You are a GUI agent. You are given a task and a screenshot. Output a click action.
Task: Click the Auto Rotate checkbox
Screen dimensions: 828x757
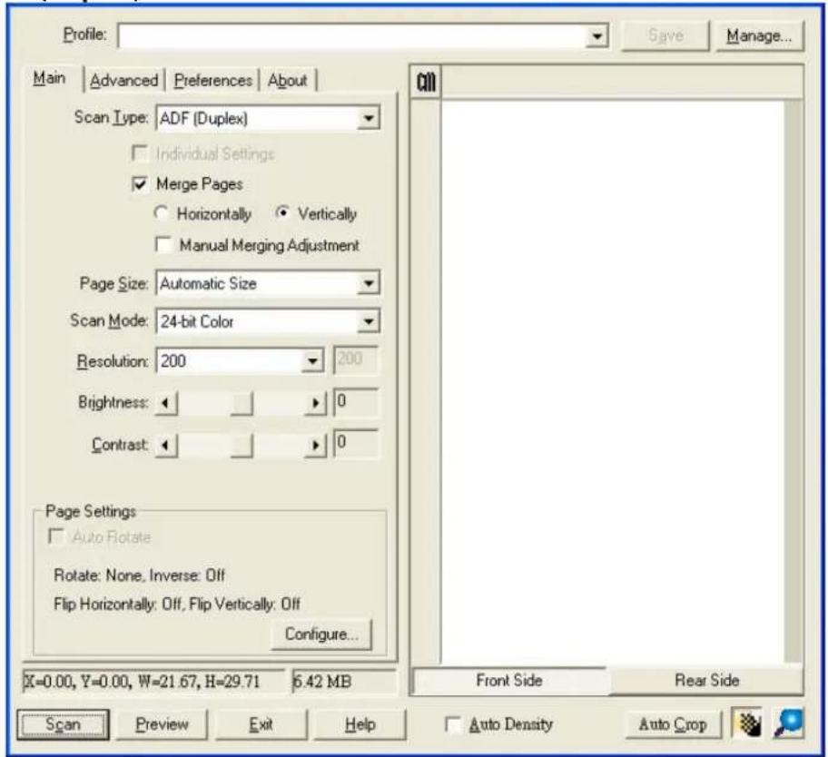(56, 536)
